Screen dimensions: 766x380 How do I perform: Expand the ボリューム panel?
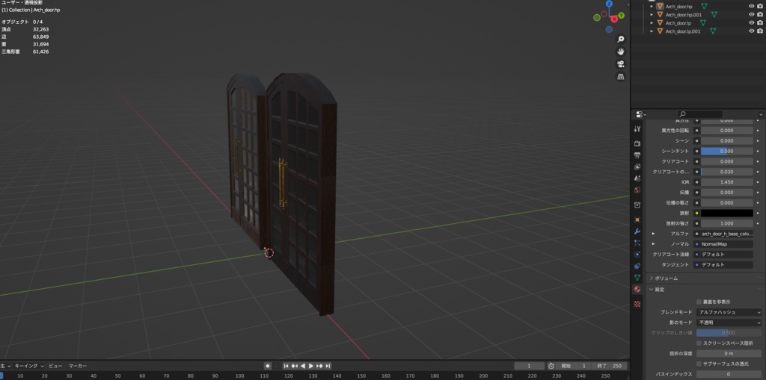pyautogui.click(x=652, y=278)
